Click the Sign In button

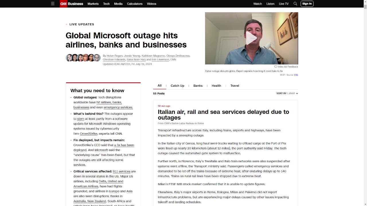click(x=307, y=4)
